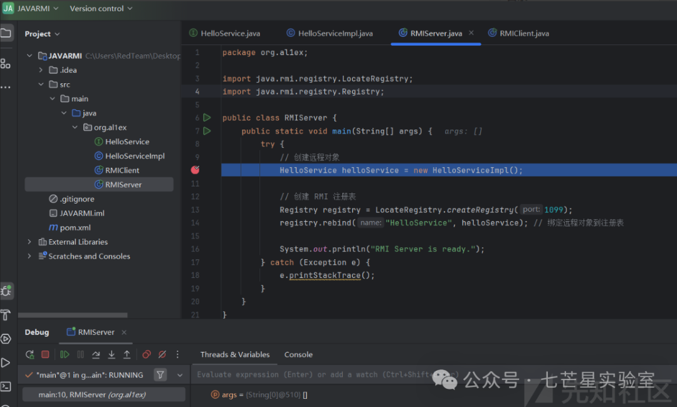Switch to Console tab
Screen dimensions: 677x407
298,354
